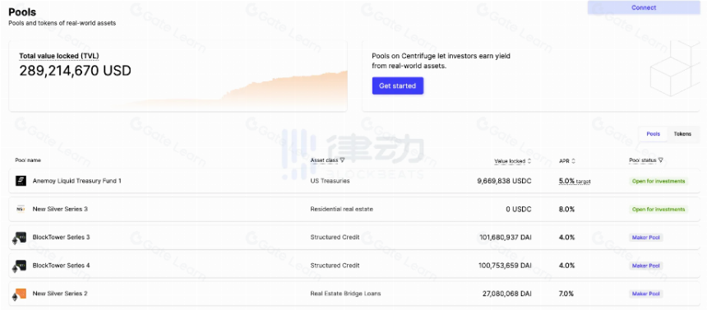Click the 100,753,659 DAI value
707x310 pixels.
pos(505,266)
